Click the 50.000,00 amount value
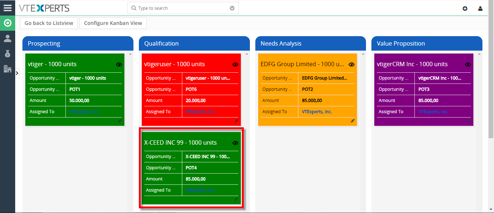Screen dimensions: 494x213 [x=79, y=101]
